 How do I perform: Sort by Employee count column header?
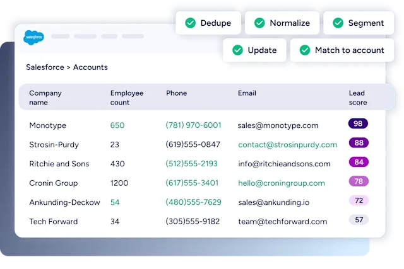click(x=127, y=98)
